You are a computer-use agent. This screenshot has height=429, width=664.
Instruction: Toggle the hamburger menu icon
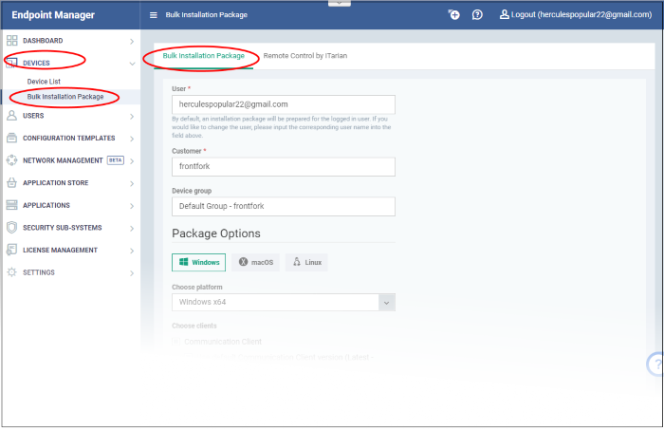154,15
